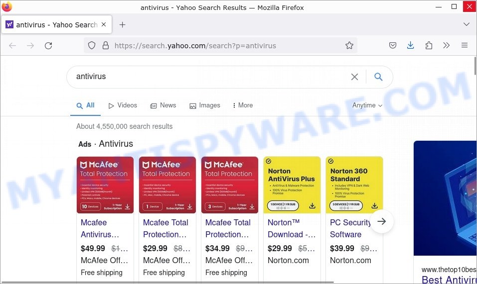Open the tracking protection shield icon
477x284 pixels.
pyautogui.click(x=92, y=46)
